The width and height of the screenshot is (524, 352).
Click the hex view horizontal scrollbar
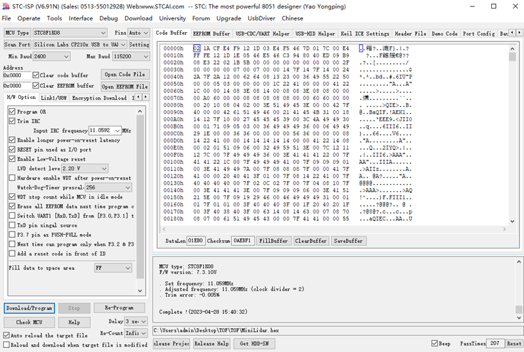point(334,229)
